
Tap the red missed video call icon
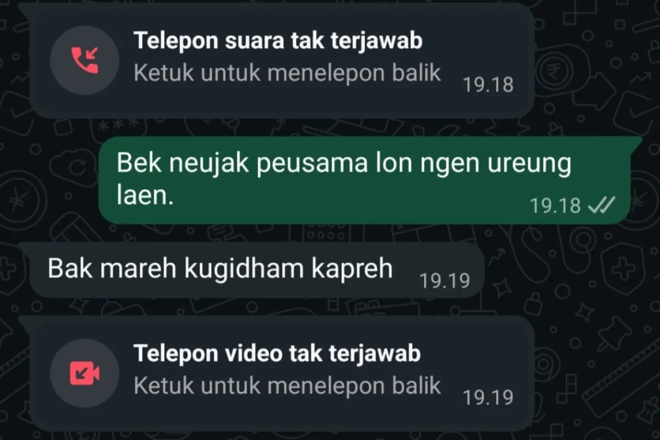[84, 373]
